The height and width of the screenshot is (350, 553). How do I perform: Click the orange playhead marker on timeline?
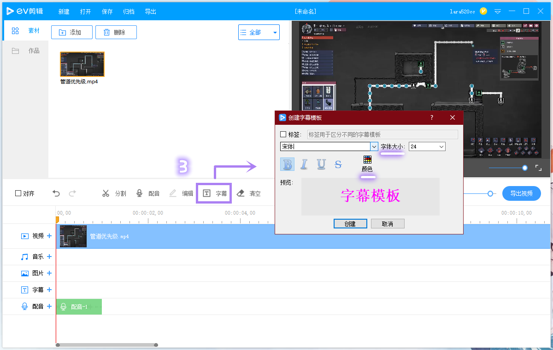(58, 220)
